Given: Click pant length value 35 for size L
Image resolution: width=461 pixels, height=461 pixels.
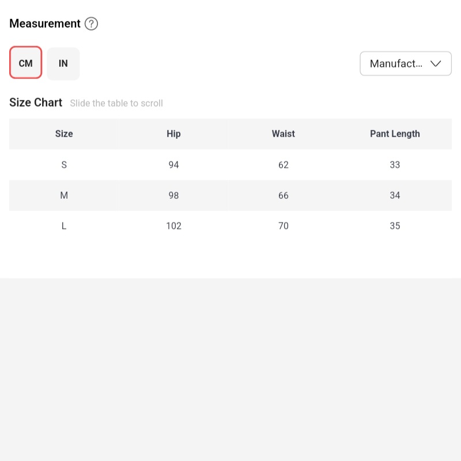Looking at the screenshot, I should (x=395, y=226).
